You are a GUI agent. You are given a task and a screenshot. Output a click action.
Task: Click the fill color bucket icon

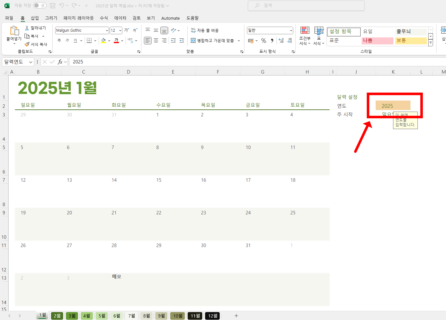click(103, 40)
